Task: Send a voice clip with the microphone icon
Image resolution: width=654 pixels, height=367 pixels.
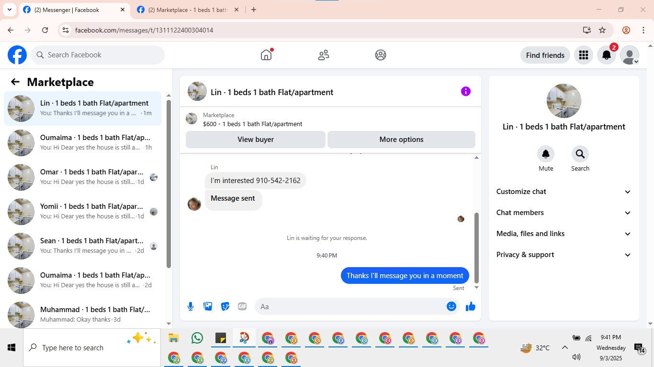Action: point(191,306)
